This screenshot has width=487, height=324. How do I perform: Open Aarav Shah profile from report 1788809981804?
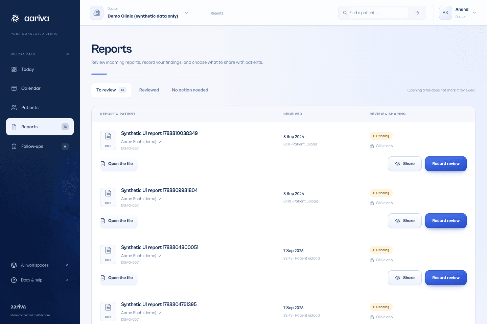click(141, 199)
